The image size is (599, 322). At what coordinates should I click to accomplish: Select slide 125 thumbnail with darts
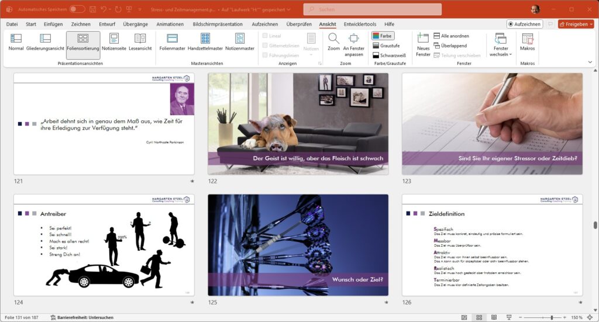tap(298, 244)
